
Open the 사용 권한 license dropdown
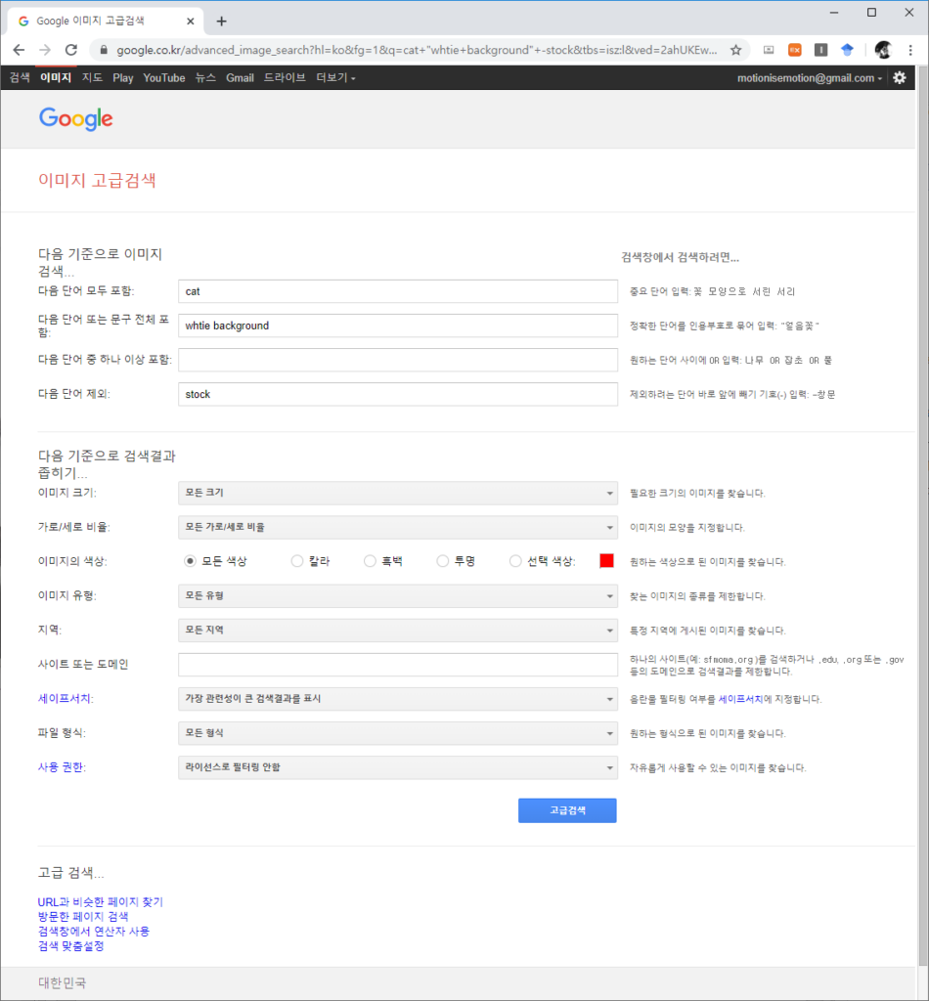pyautogui.click(x=397, y=767)
